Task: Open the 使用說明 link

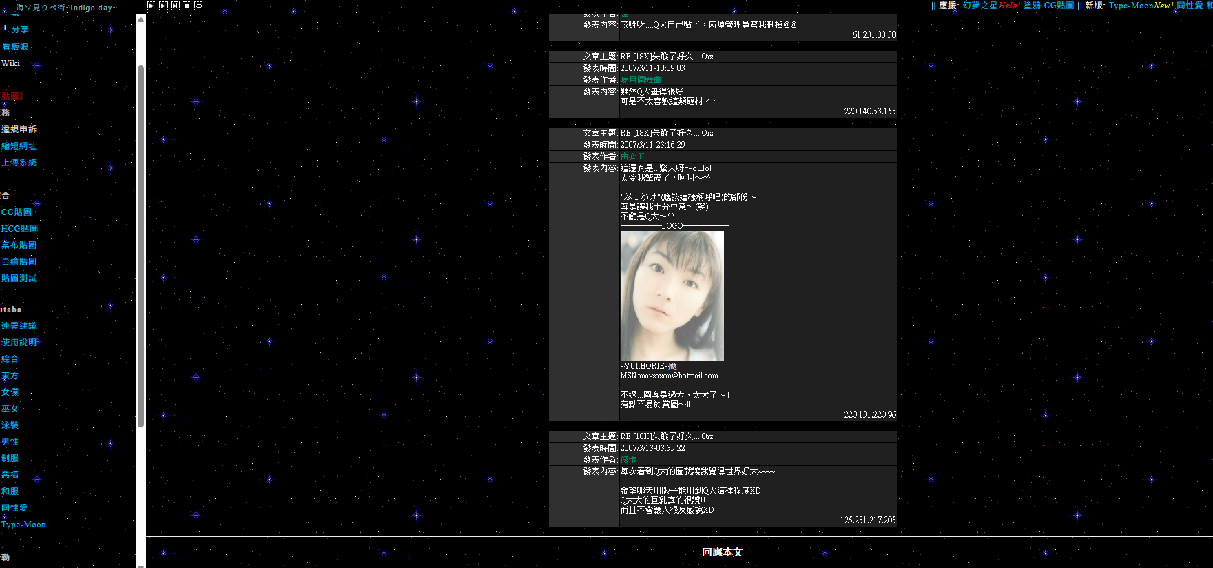Action: click(x=19, y=343)
